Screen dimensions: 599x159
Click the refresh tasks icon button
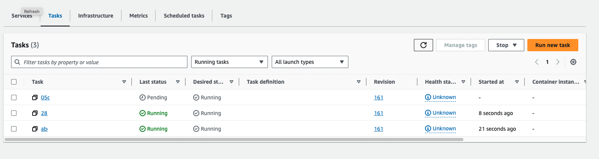[x=423, y=45]
